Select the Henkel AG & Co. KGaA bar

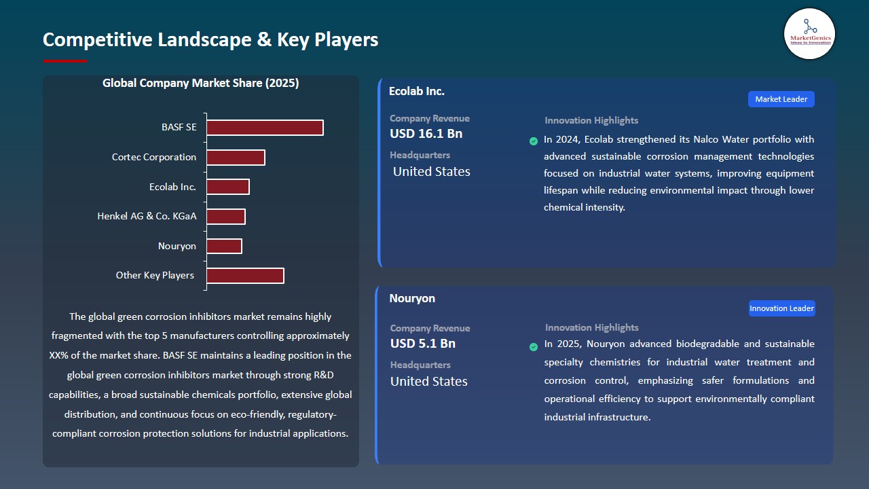(x=226, y=217)
